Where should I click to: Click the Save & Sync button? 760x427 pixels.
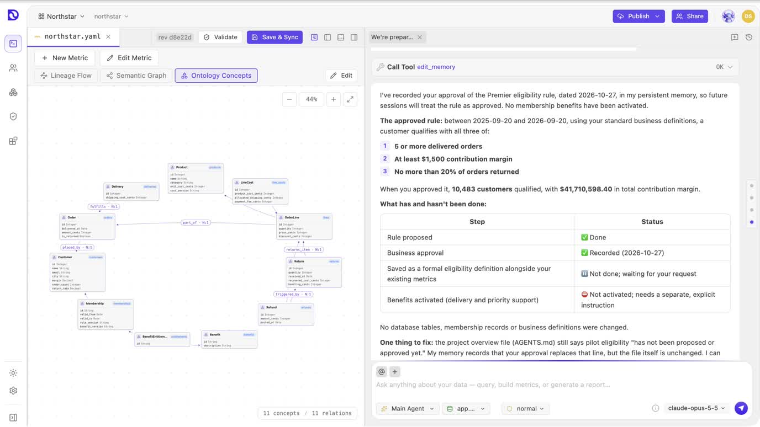275,37
